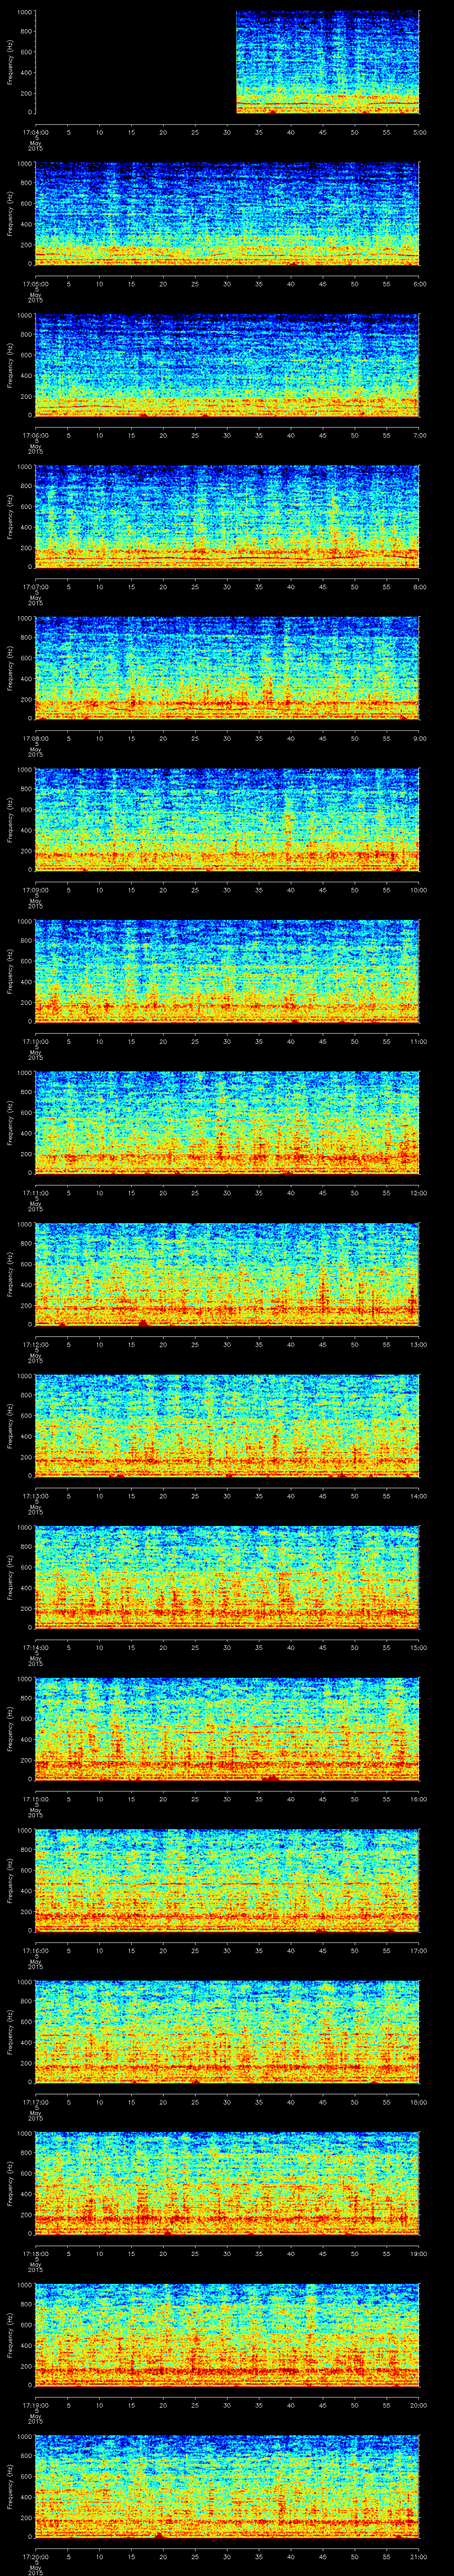The height and width of the screenshot is (2576, 454).
Task: Pick the spectrogram beginning at 17:17:00
Action: click(x=227, y=2032)
